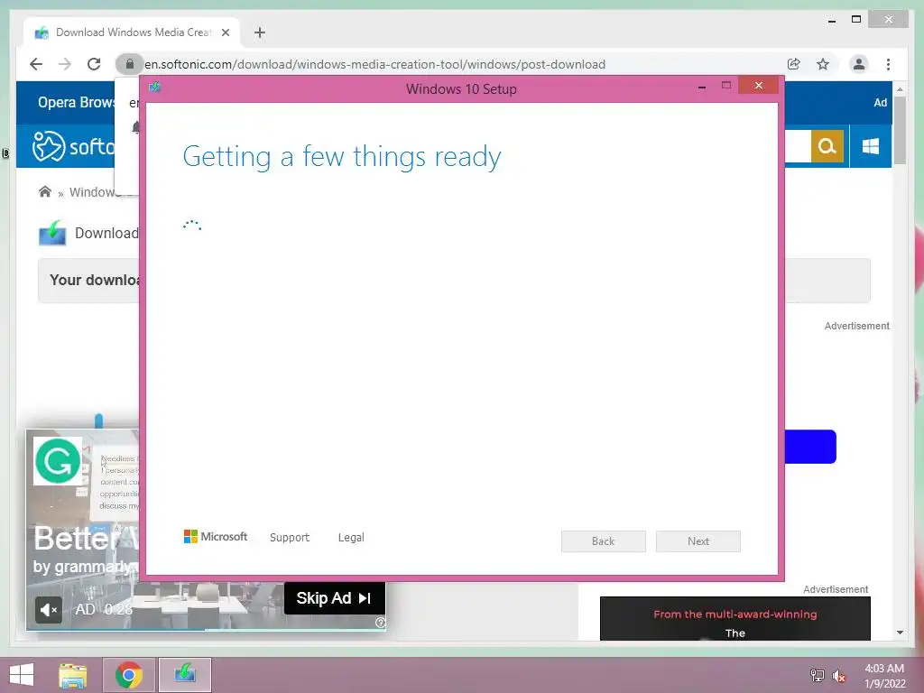The width and height of the screenshot is (924, 693).
Task: Close the Windows 10 Setup window
Action: click(x=758, y=86)
